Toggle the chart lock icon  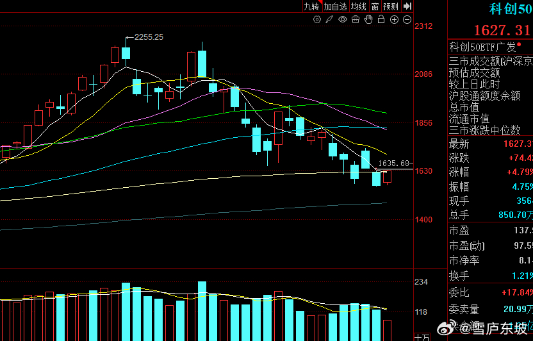click(381, 19)
